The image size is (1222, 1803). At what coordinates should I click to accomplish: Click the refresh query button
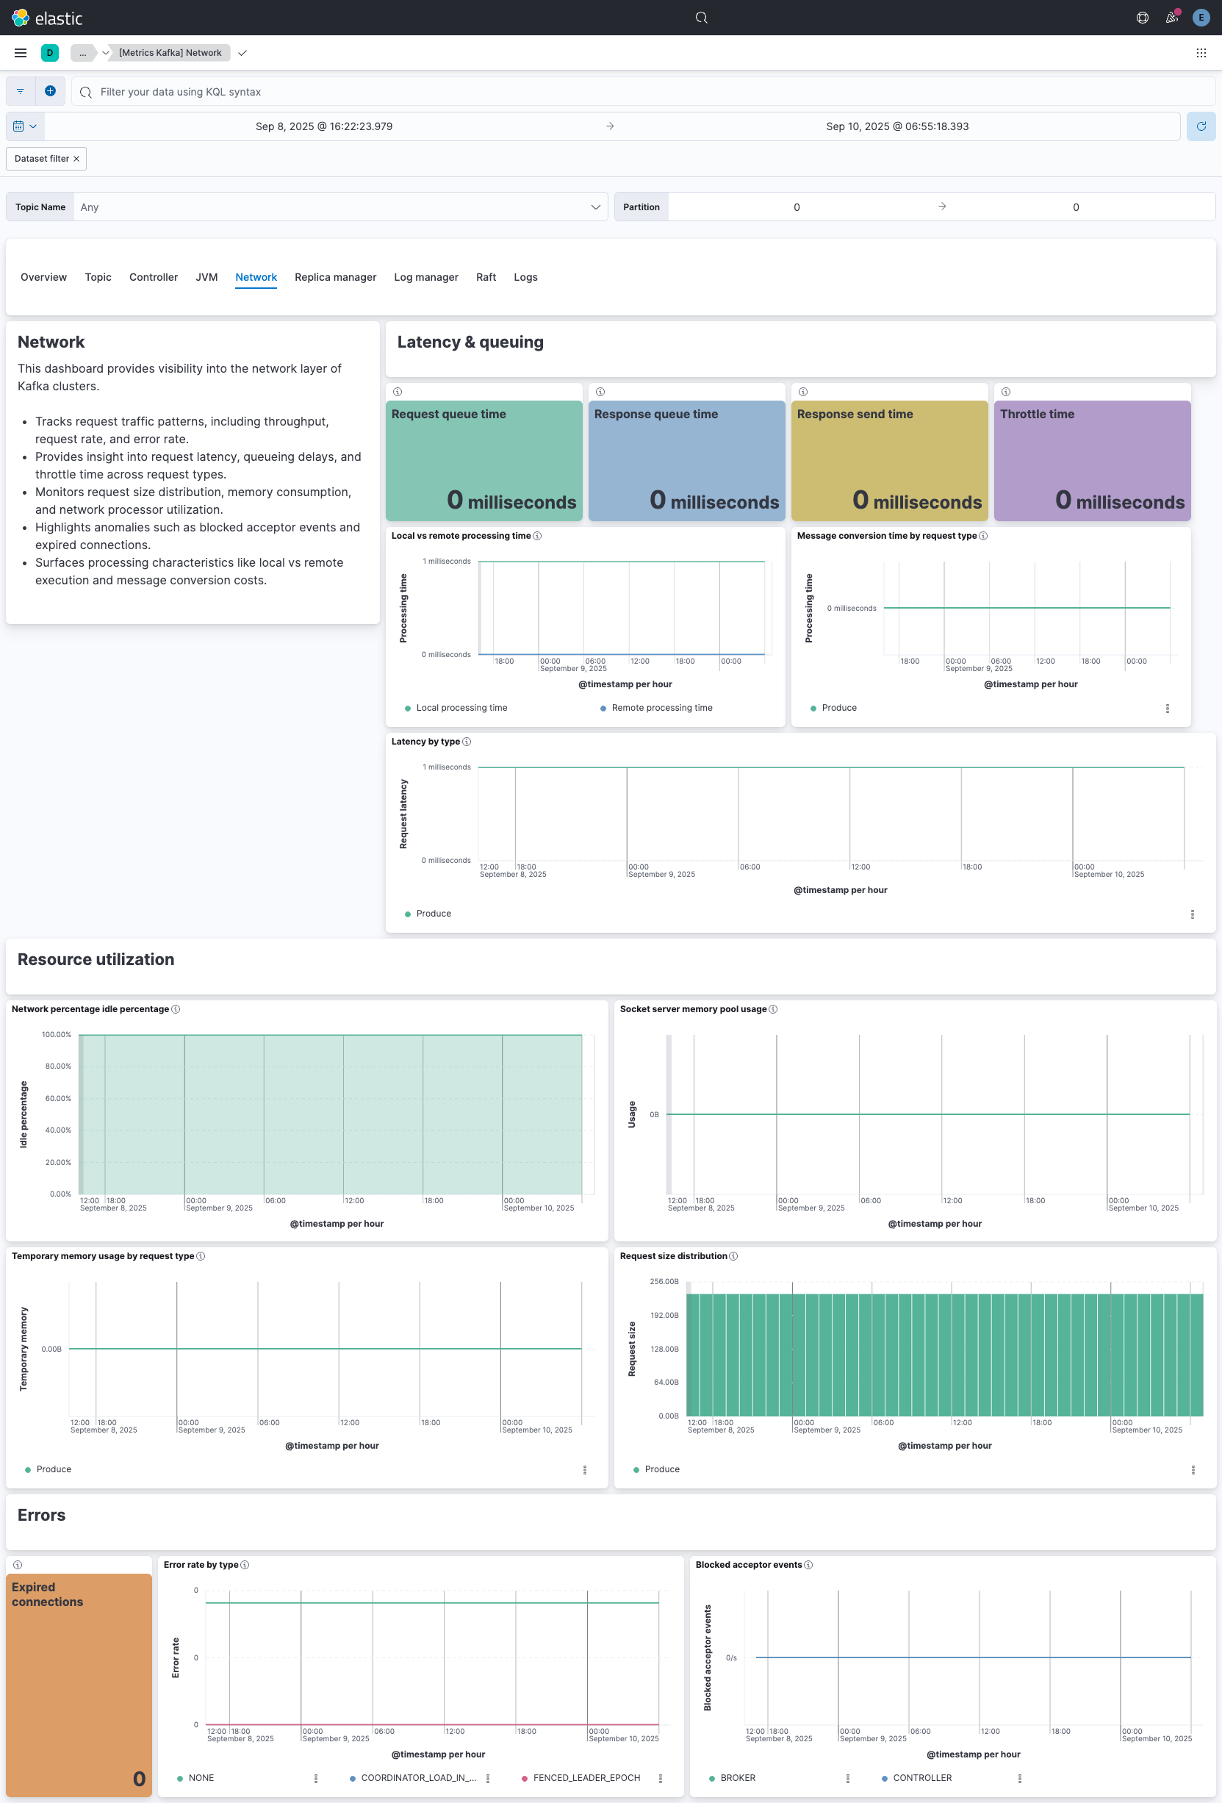point(1200,126)
